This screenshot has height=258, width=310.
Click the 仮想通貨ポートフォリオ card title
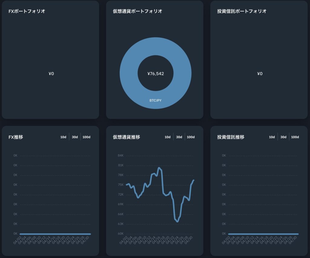pyautogui.click(x=137, y=11)
